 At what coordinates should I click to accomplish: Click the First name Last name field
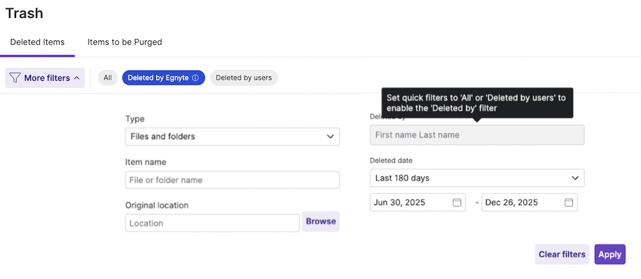477,135
